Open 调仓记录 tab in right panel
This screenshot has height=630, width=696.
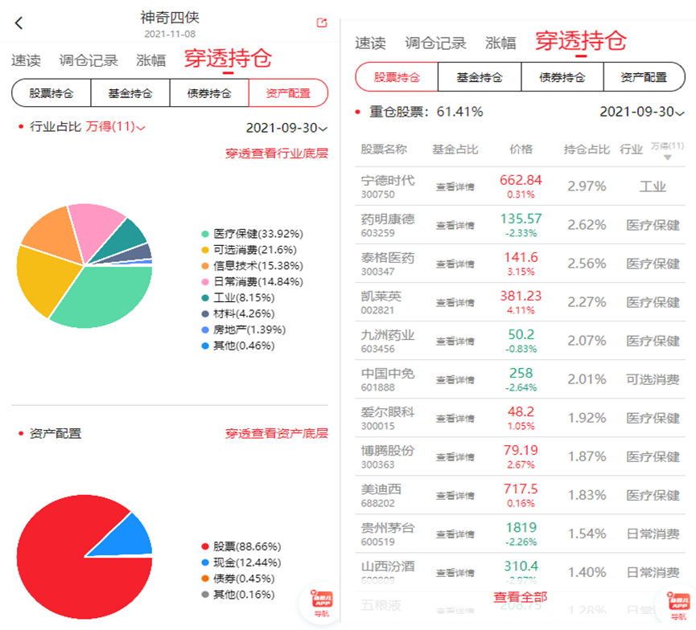coord(435,43)
